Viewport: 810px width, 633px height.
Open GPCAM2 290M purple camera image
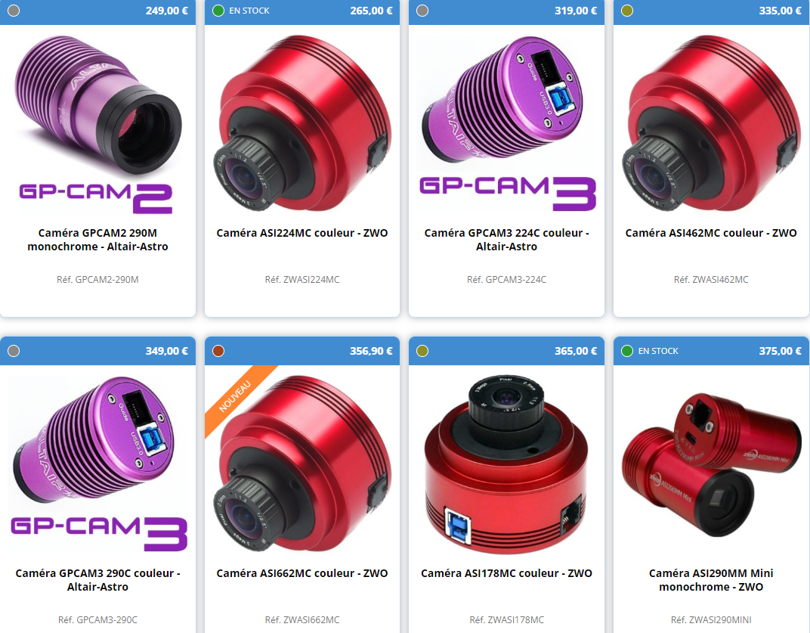point(97,124)
